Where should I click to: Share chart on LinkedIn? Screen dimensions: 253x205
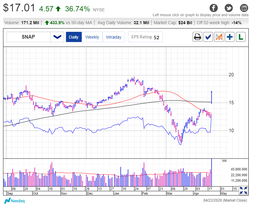pyautogui.click(x=244, y=8)
